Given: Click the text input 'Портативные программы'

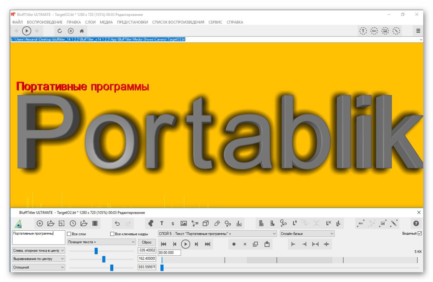Looking at the screenshot, I should pos(38,237).
